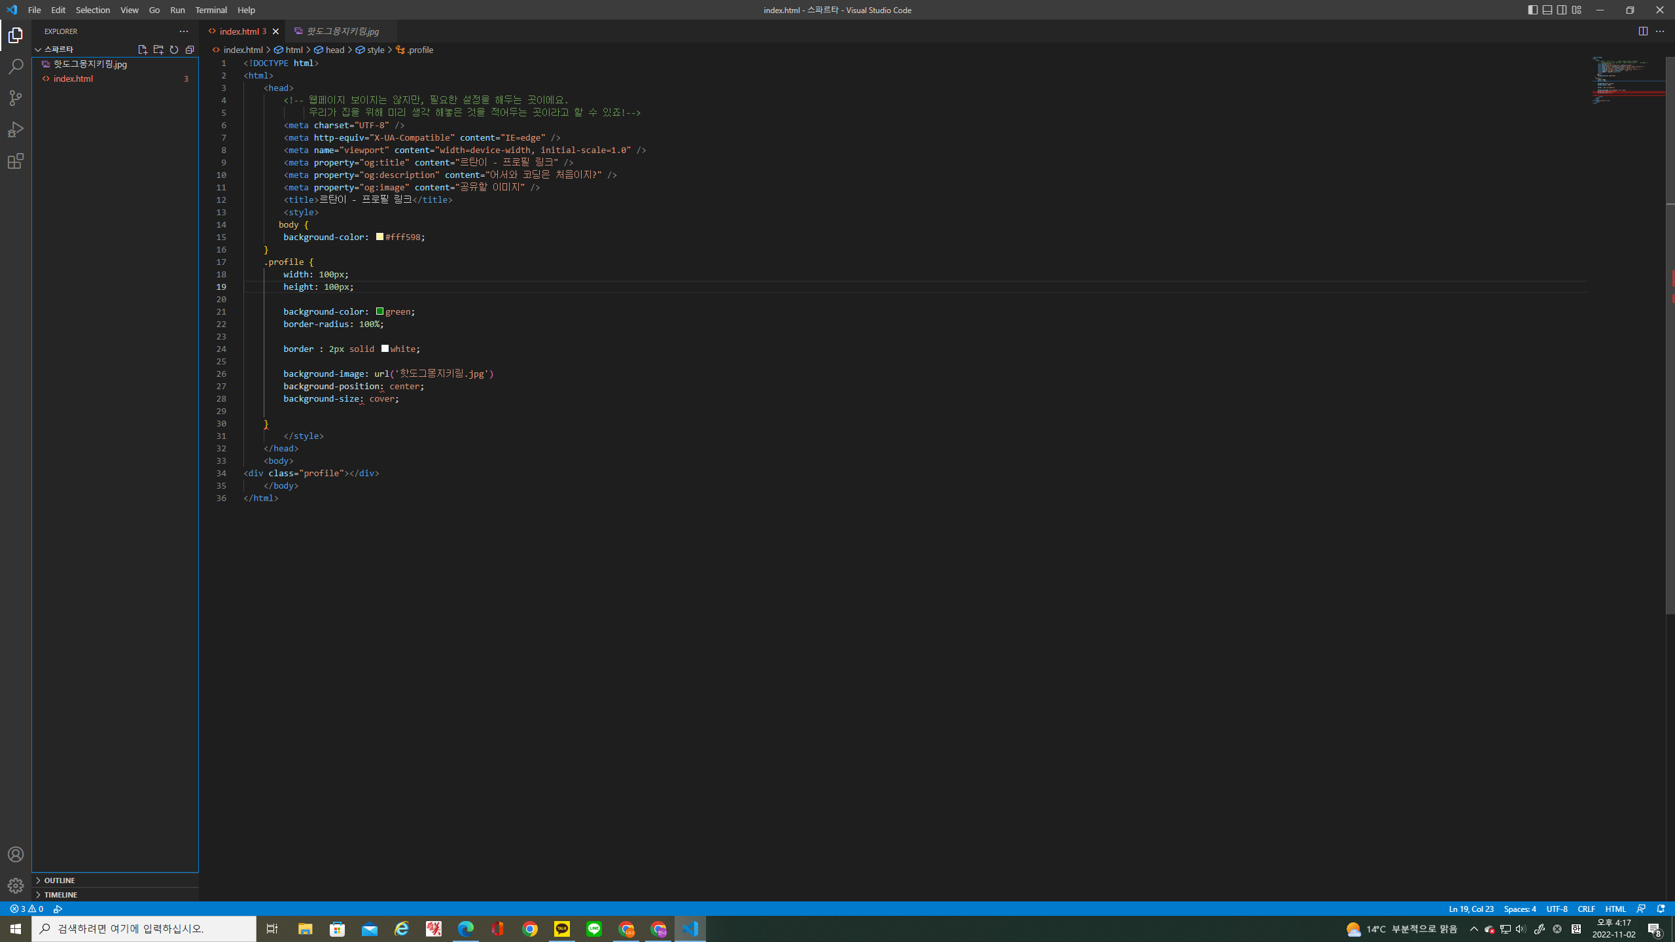Expand the TIMELINE section

(x=115, y=895)
